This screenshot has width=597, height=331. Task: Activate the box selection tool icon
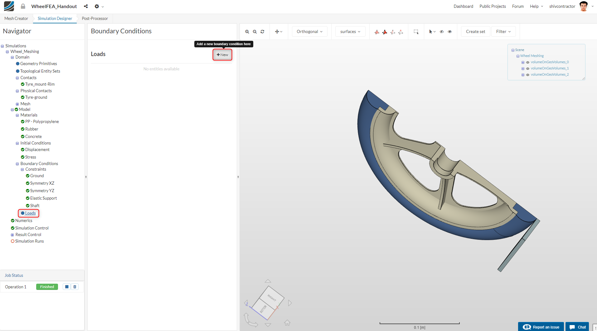click(416, 32)
